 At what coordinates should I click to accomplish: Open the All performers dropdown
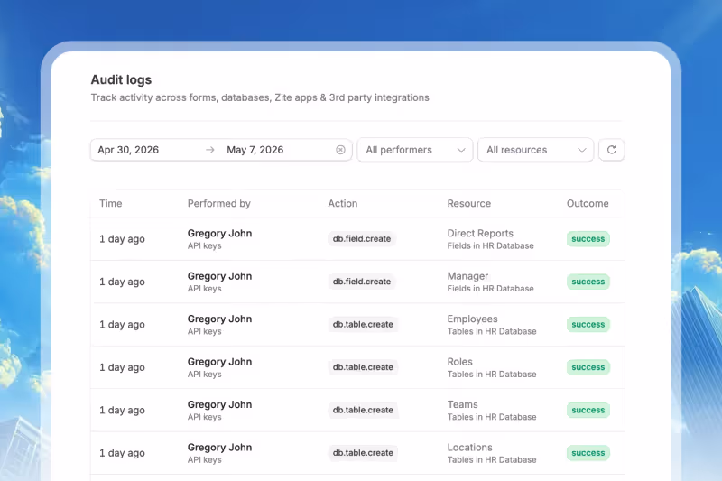(x=415, y=150)
